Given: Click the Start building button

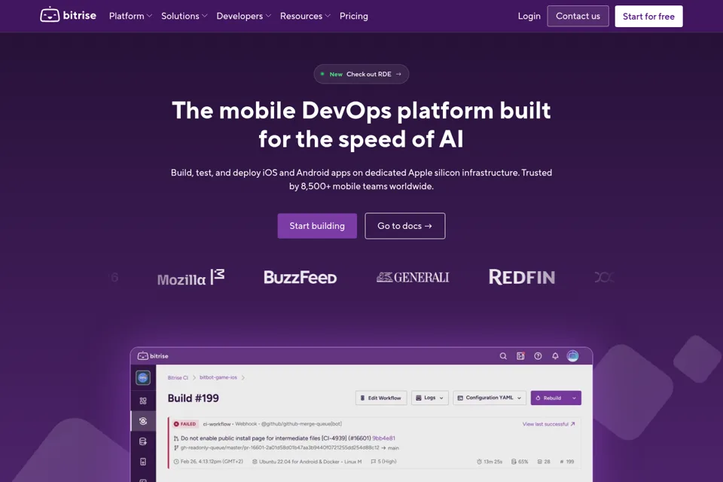Looking at the screenshot, I should [317, 225].
